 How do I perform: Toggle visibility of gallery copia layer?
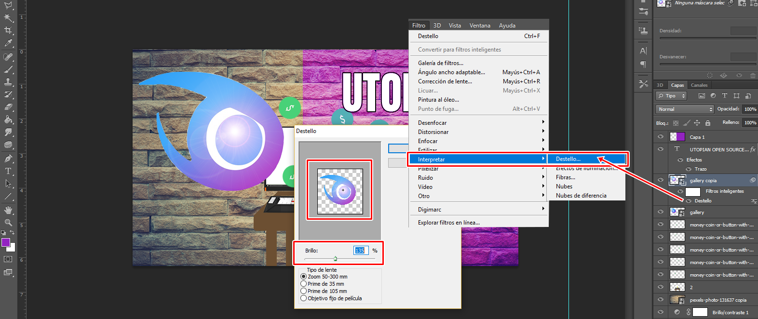tap(661, 180)
